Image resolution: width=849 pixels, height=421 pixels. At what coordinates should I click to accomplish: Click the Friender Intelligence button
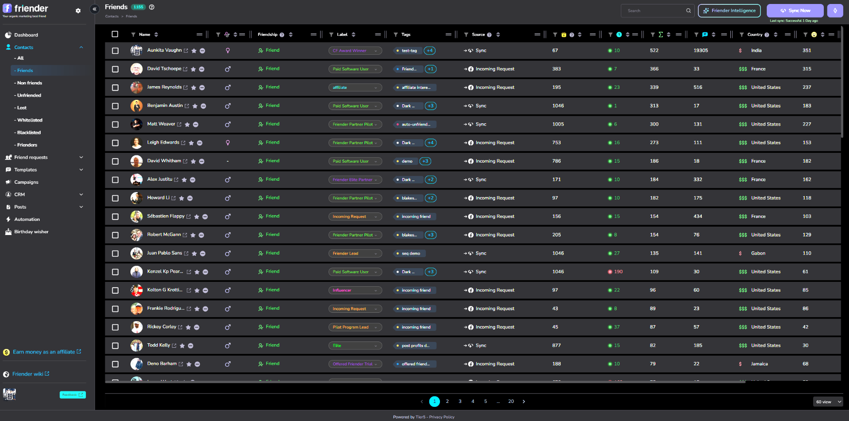coord(729,11)
